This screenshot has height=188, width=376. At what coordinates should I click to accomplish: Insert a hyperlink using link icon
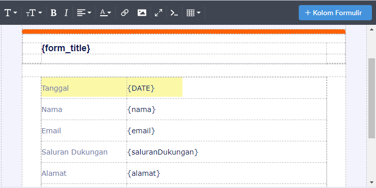[124, 13]
